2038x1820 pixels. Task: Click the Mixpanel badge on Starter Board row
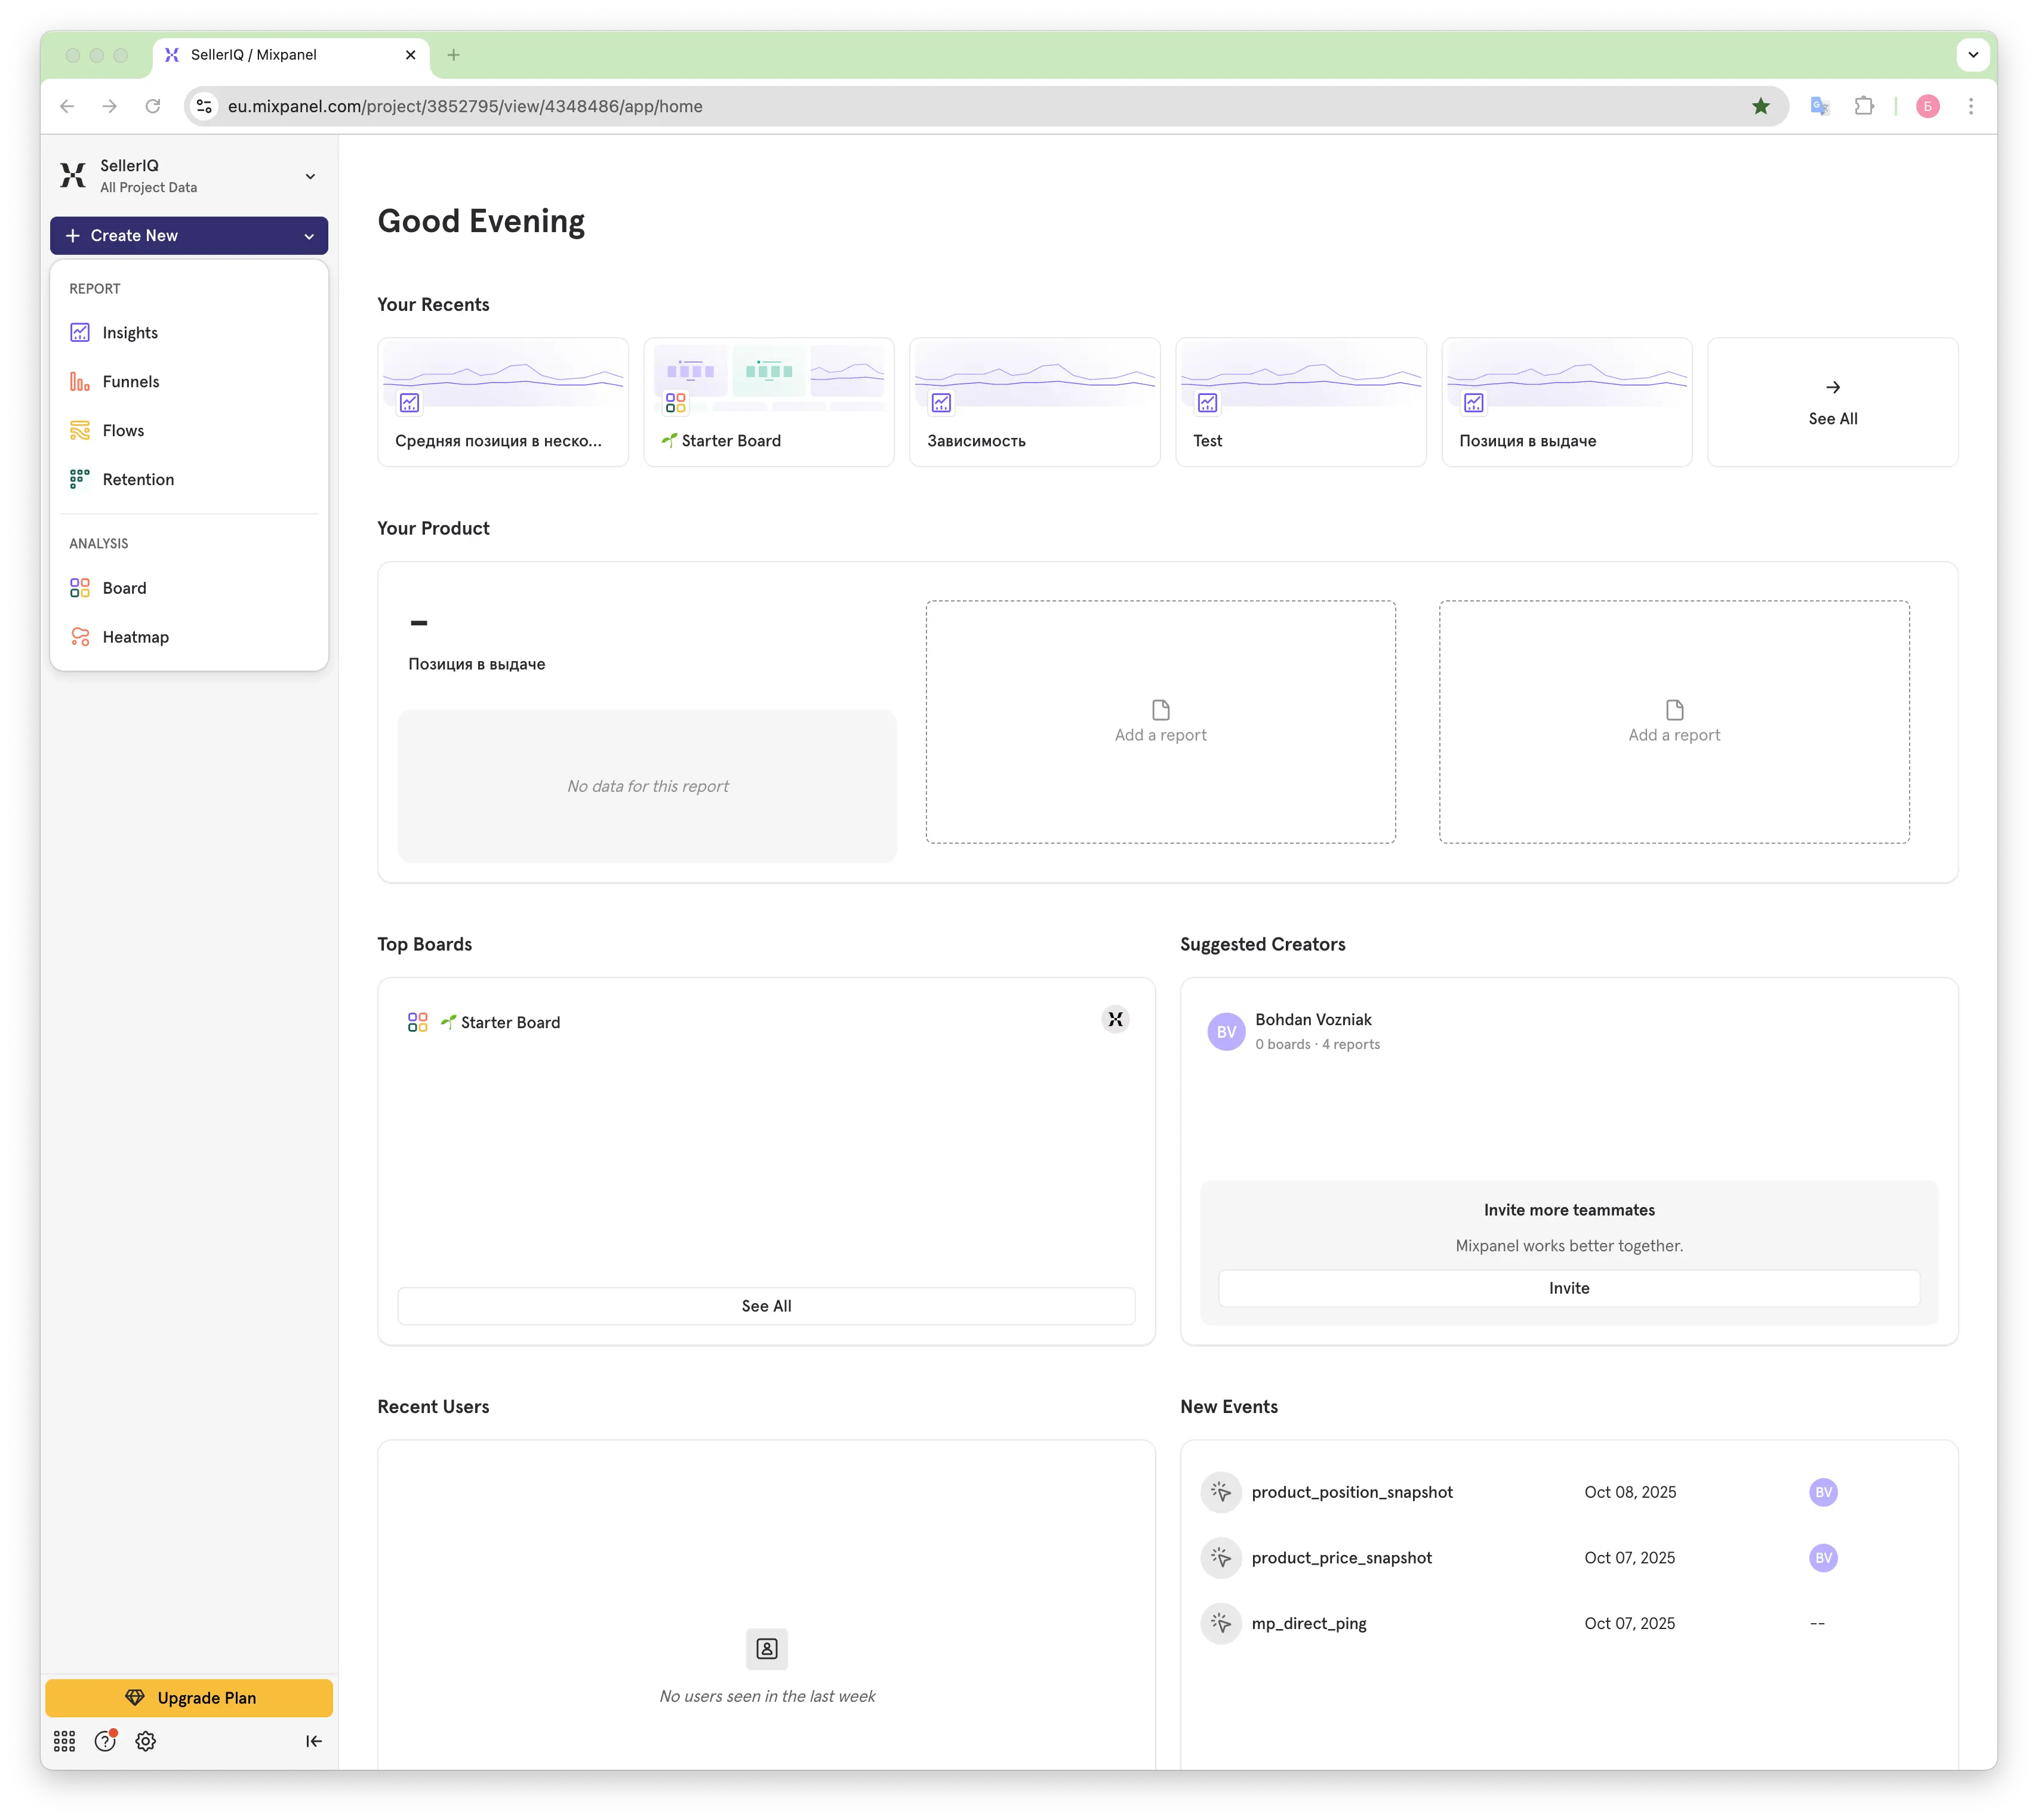(1116, 1020)
